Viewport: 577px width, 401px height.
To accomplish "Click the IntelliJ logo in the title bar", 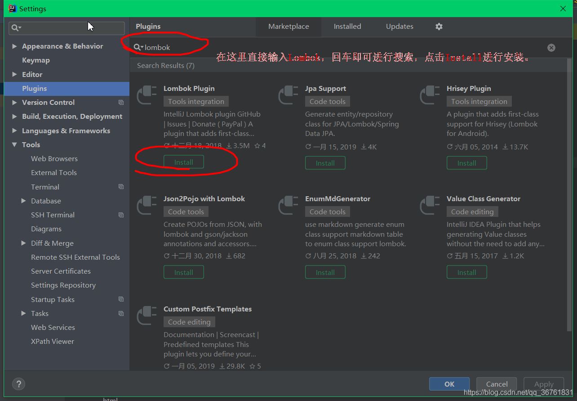I will click(x=13, y=9).
